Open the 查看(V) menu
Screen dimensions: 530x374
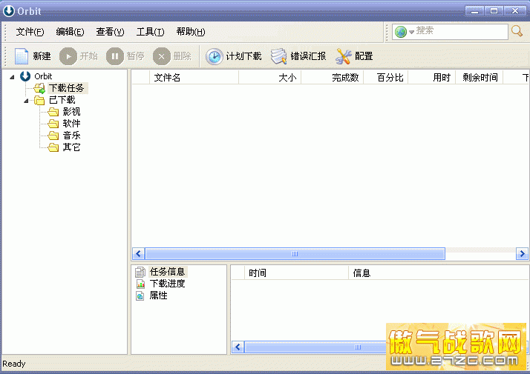(x=110, y=32)
